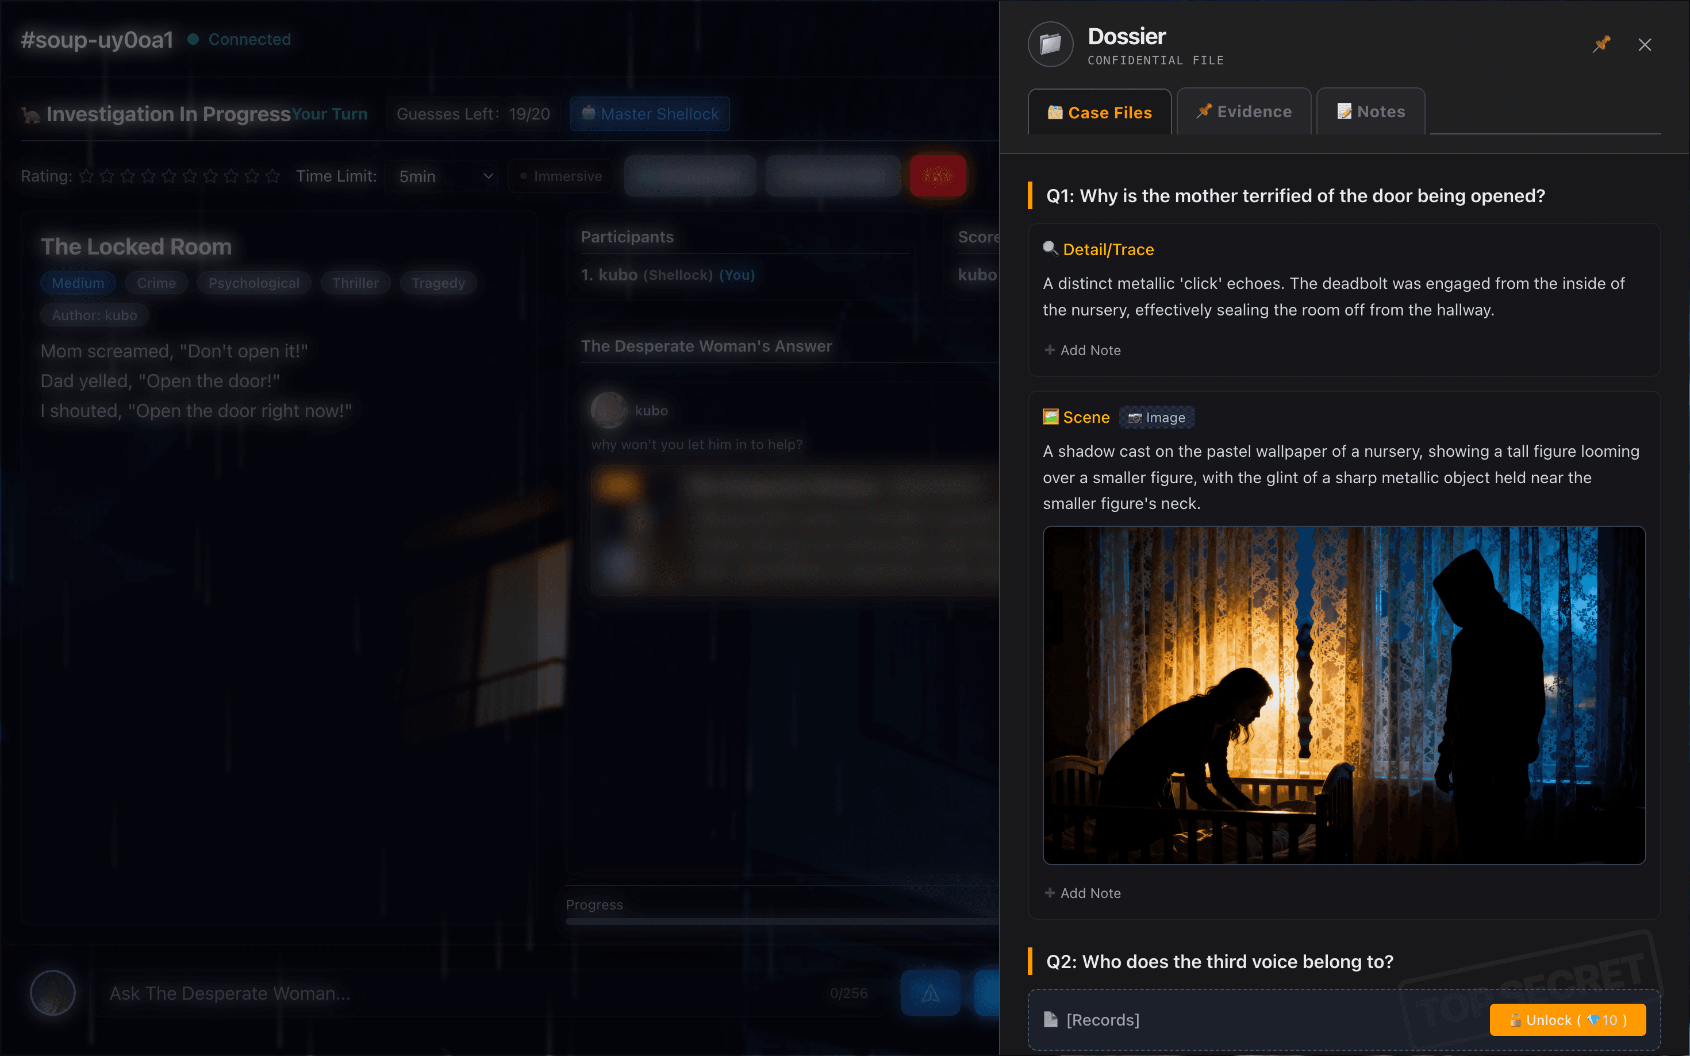
Task: Enable Immersive mode
Action: click(560, 176)
